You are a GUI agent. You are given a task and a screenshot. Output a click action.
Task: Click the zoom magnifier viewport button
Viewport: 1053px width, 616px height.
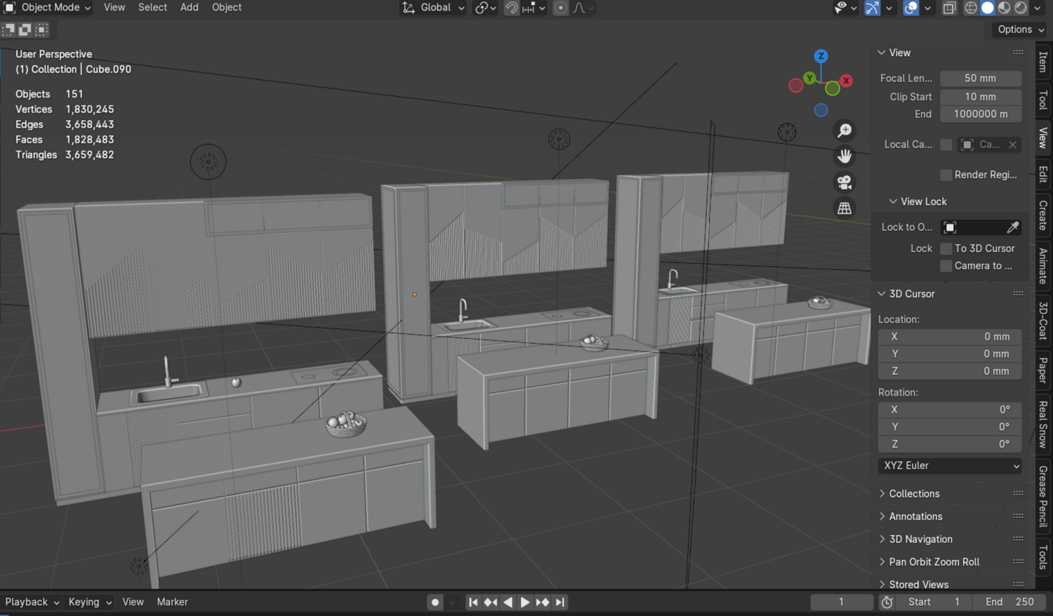point(845,130)
